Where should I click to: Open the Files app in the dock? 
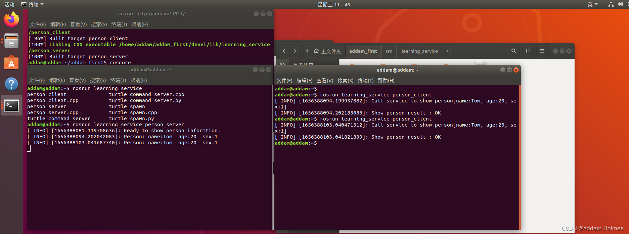11,41
